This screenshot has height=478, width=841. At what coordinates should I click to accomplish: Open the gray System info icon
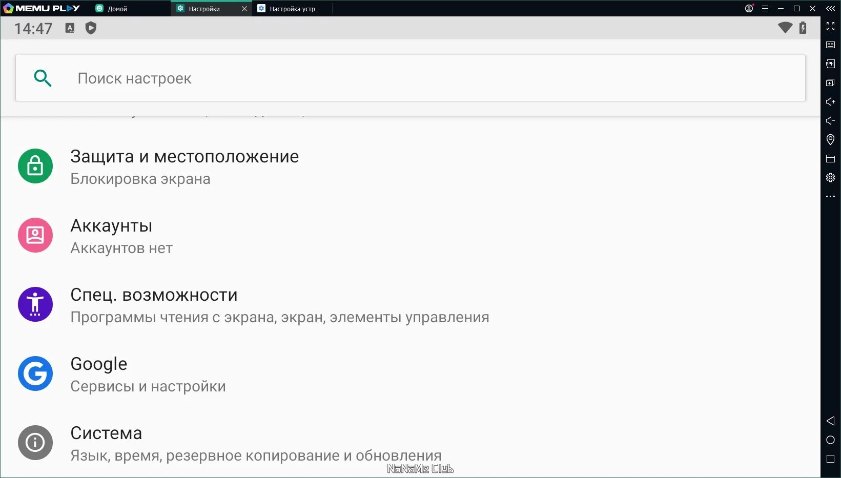point(35,443)
